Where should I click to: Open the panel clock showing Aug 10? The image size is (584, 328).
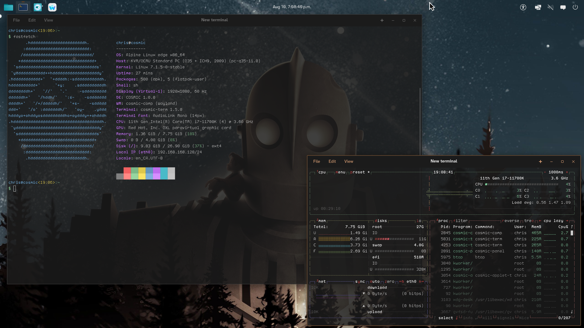tap(292, 7)
